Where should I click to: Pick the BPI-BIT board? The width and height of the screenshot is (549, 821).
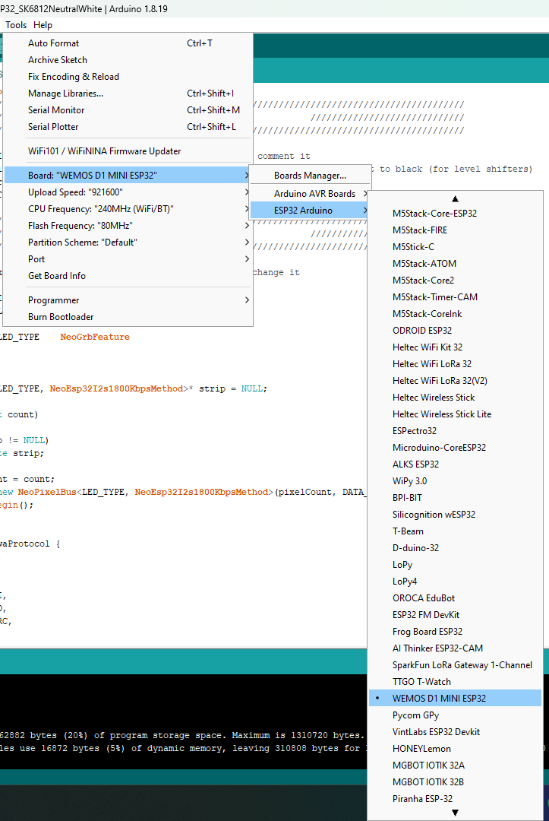tap(455, 497)
